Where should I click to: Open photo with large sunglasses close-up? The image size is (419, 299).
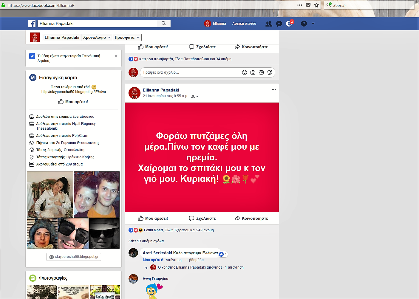coord(73,233)
